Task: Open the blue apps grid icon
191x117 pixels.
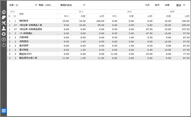Action: coord(4,110)
